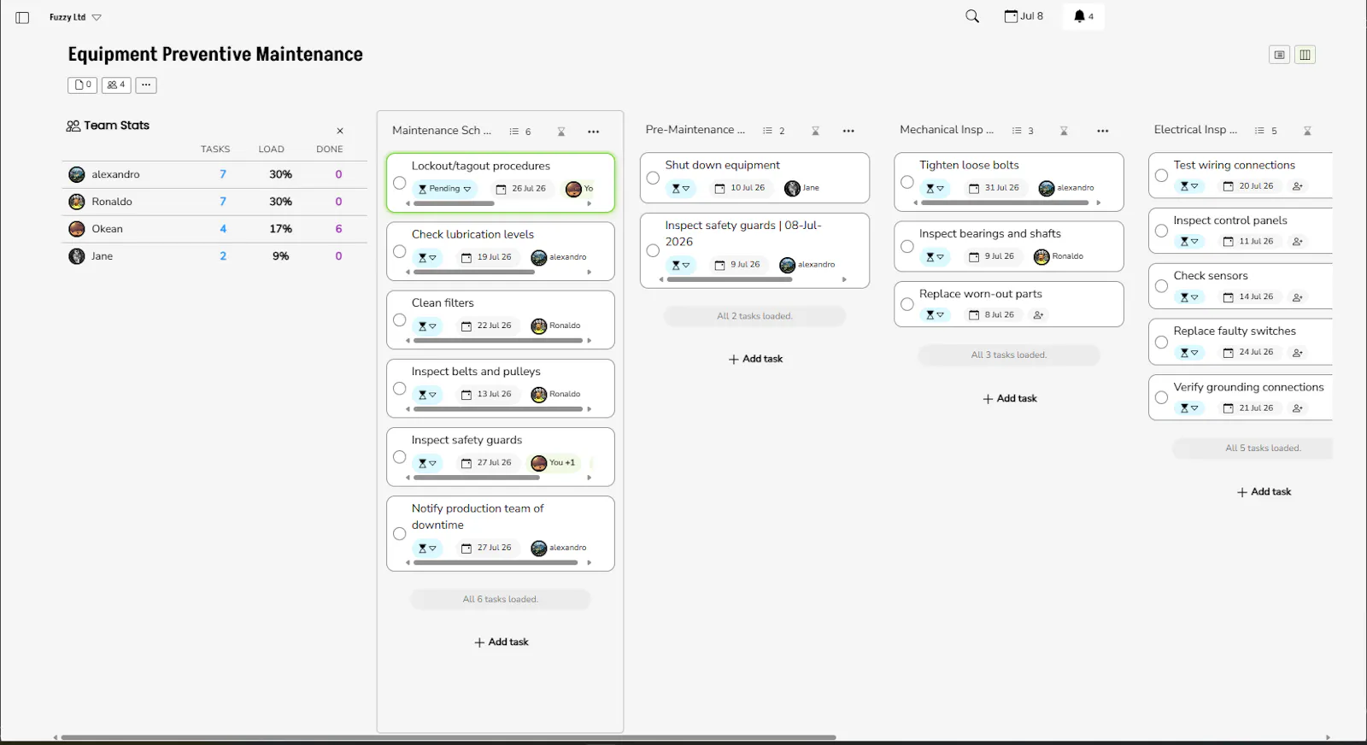The image size is (1367, 745).
Task: Mark Tighten loose bolts as complete
Action: pyautogui.click(x=907, y=182)
